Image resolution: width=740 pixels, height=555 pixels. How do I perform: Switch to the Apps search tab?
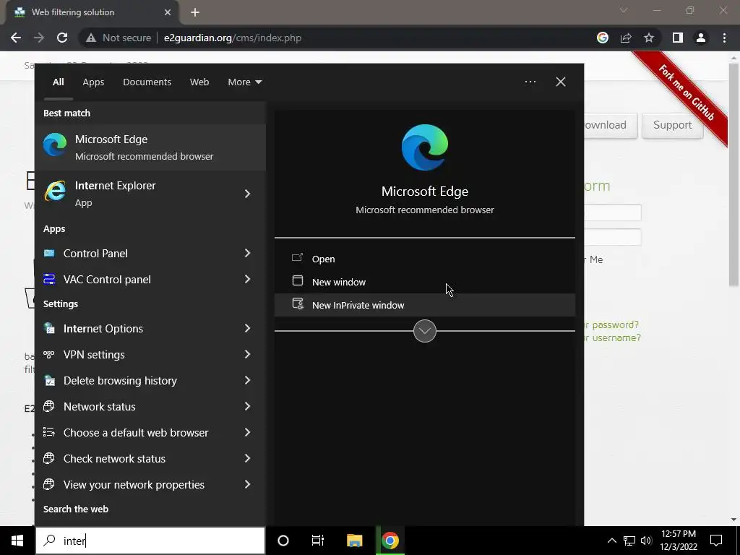[93, 82]
